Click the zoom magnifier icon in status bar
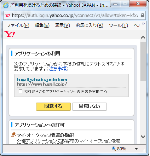The image size is (150, 156). (x=114, y=149)
